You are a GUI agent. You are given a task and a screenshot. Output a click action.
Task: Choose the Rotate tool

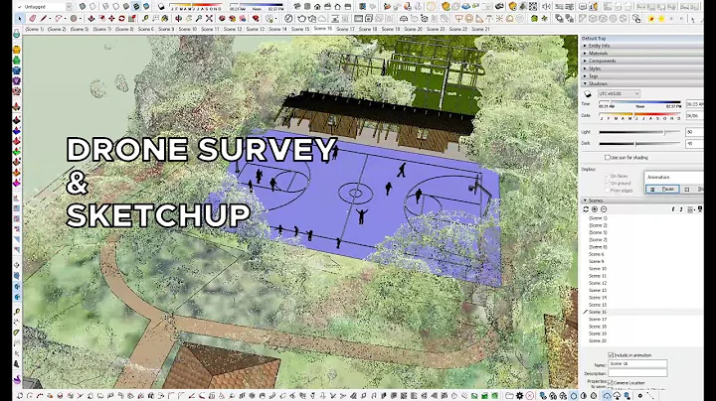tap(121, 19)
